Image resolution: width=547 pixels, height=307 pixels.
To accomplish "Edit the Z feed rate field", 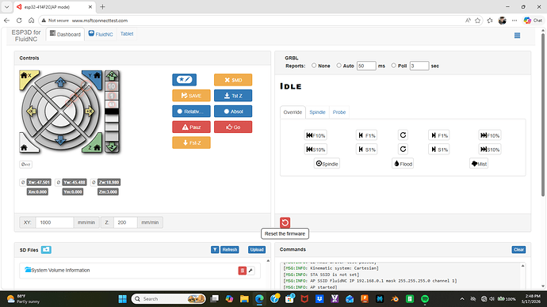I will (125, 222).
